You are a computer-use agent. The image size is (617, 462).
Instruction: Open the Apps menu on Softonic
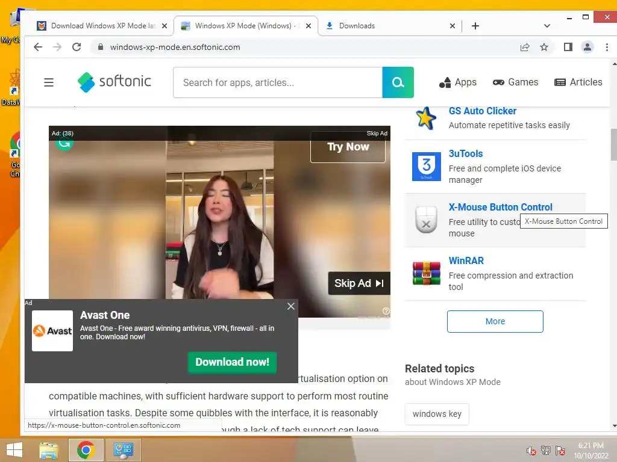pyautogui.click(x=458, y=82)
